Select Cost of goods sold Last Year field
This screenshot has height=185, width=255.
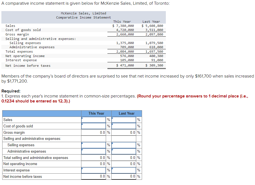point(124,126)
